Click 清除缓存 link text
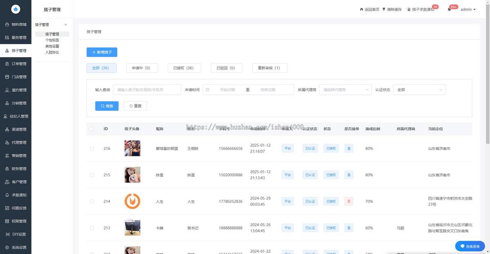The width and height of the screenshot is (490, 254). click(x=394, y=9)
